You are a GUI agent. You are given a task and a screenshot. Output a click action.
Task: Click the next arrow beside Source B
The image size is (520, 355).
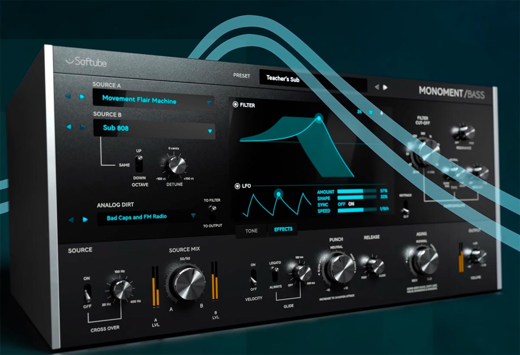(x=82, y=127)
